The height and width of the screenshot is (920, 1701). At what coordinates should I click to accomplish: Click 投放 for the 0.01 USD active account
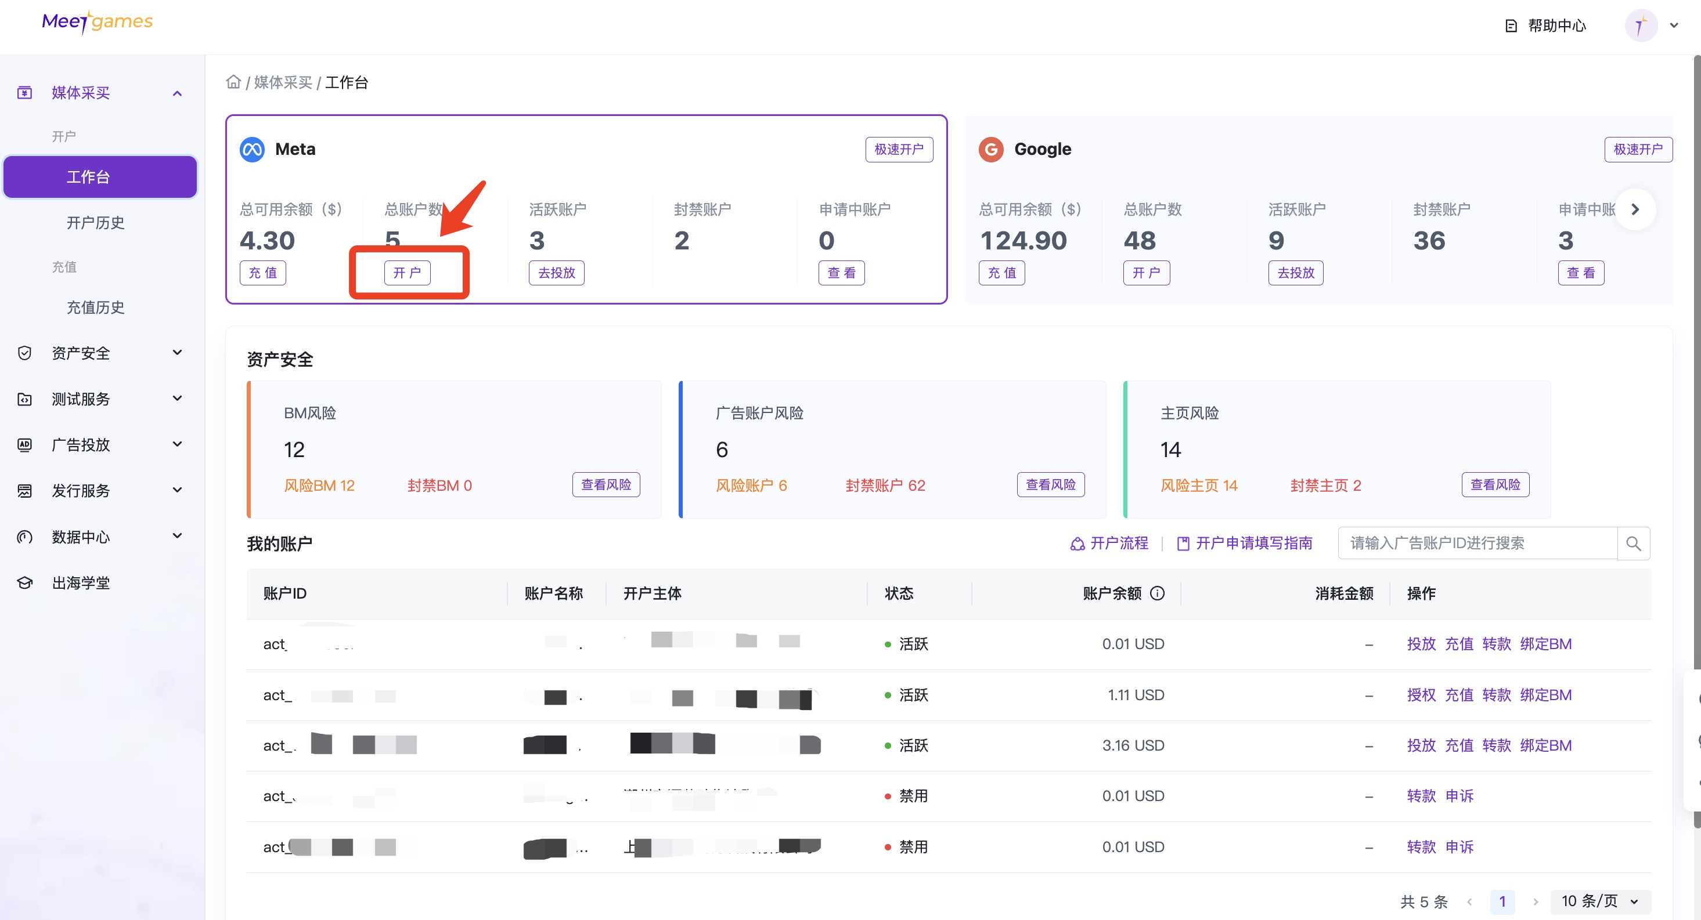[x=1421, y=643]
